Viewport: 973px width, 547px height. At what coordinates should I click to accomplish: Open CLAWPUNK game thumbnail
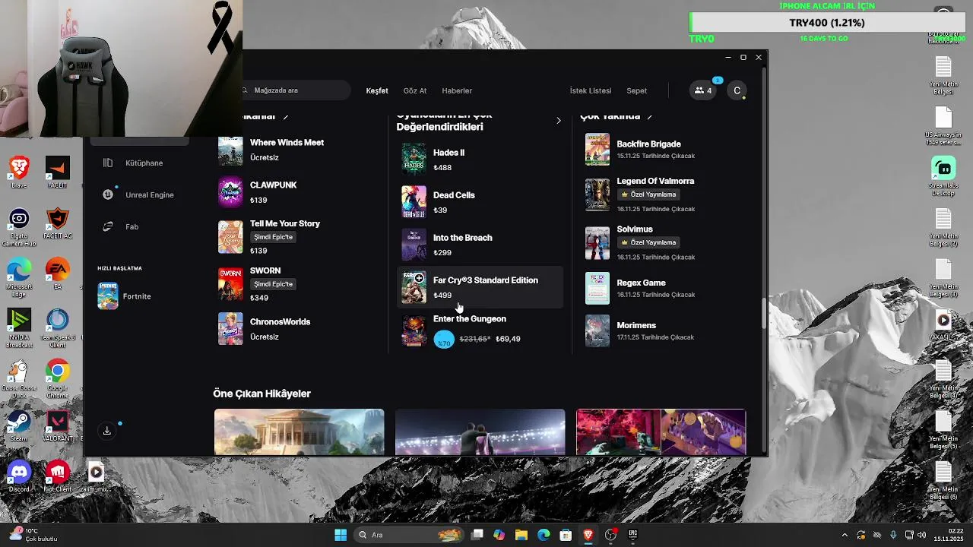230,192
